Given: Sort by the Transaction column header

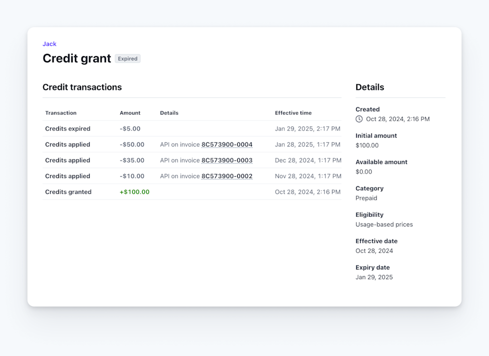Looking at the screenshot, I should click(61, 113).
